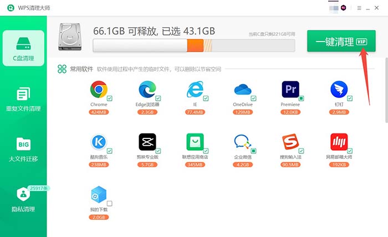Click the OneDrive cloud icon
Image resolution: width=388 pixels, height=237 pixels.
click(x=243, y=90)
